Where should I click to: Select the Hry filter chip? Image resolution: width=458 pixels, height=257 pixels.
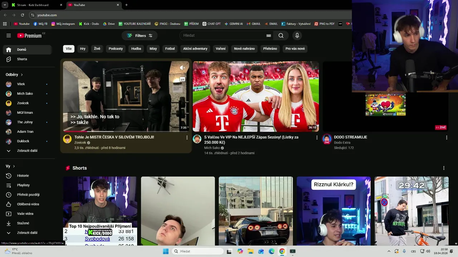[83, 49]
